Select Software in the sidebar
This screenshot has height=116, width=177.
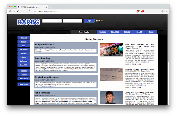coord(24,61)
